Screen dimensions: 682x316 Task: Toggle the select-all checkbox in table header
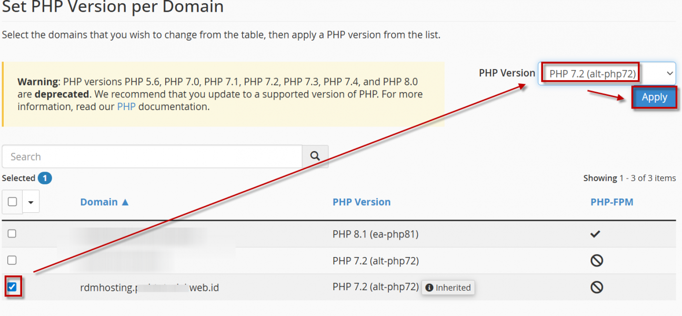(x=13, y=202)
